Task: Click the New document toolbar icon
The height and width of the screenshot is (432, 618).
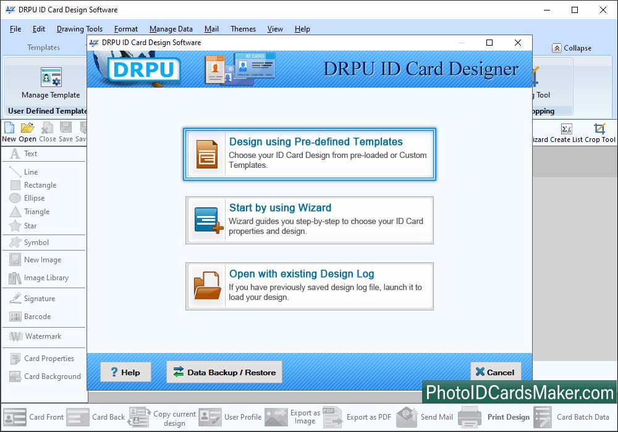Action: click(9, 132)
